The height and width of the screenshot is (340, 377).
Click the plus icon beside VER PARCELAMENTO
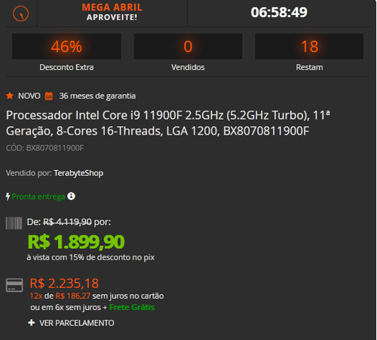tap(32, 323)
